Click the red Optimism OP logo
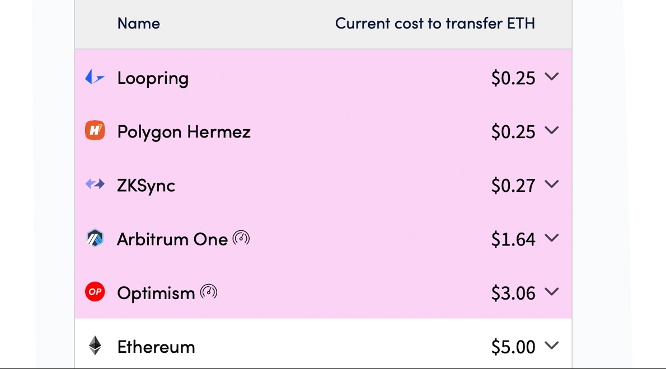The width and height of the screenshot is (666, 369). (x=95, y=292)
